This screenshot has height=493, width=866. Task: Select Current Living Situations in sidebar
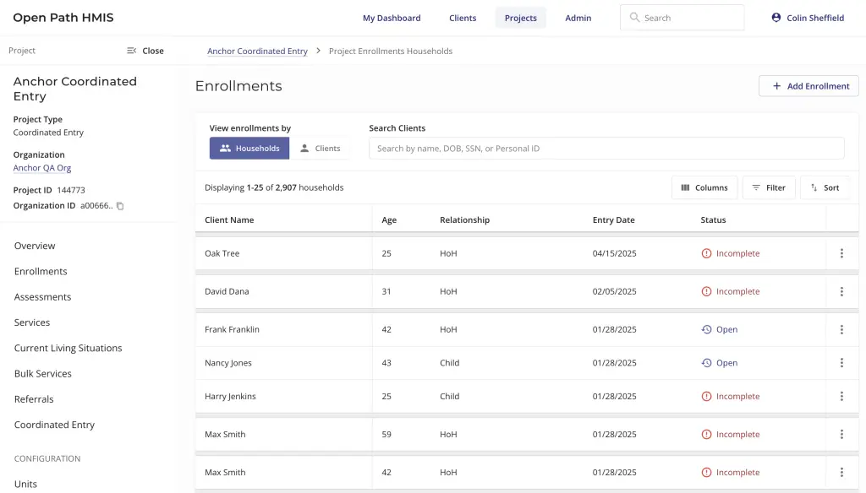tap(68, 348)
